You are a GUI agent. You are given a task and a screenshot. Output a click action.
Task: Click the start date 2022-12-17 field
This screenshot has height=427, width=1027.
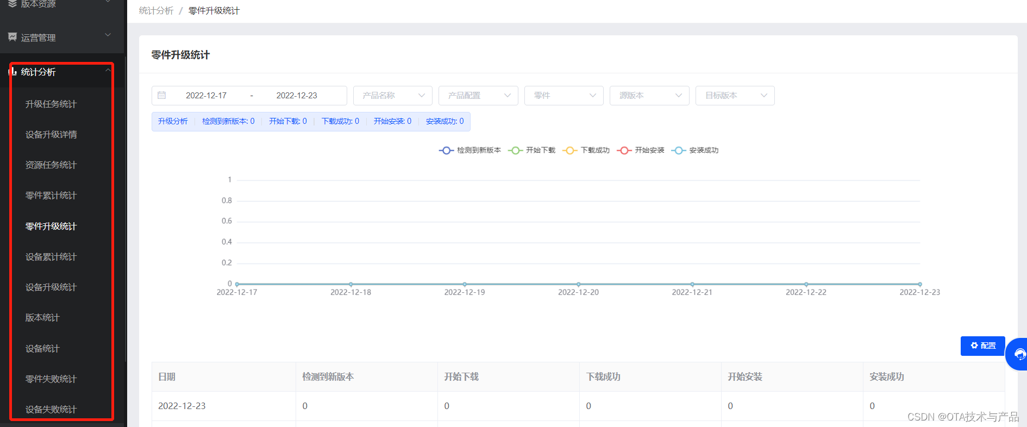[206, 96]
